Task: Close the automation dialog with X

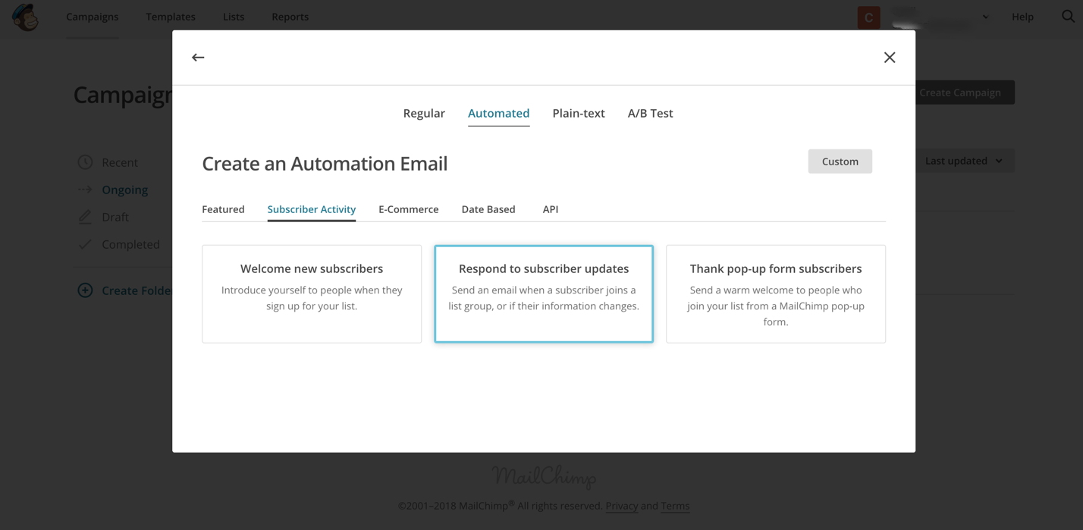Action: click(890, 58)
